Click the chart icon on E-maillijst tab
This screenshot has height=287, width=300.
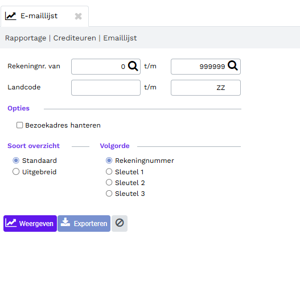tap(10, 16)
